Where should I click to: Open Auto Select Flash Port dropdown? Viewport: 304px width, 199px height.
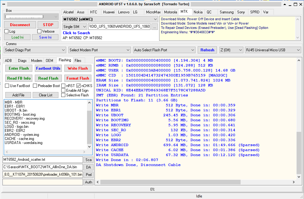[164, 50]
